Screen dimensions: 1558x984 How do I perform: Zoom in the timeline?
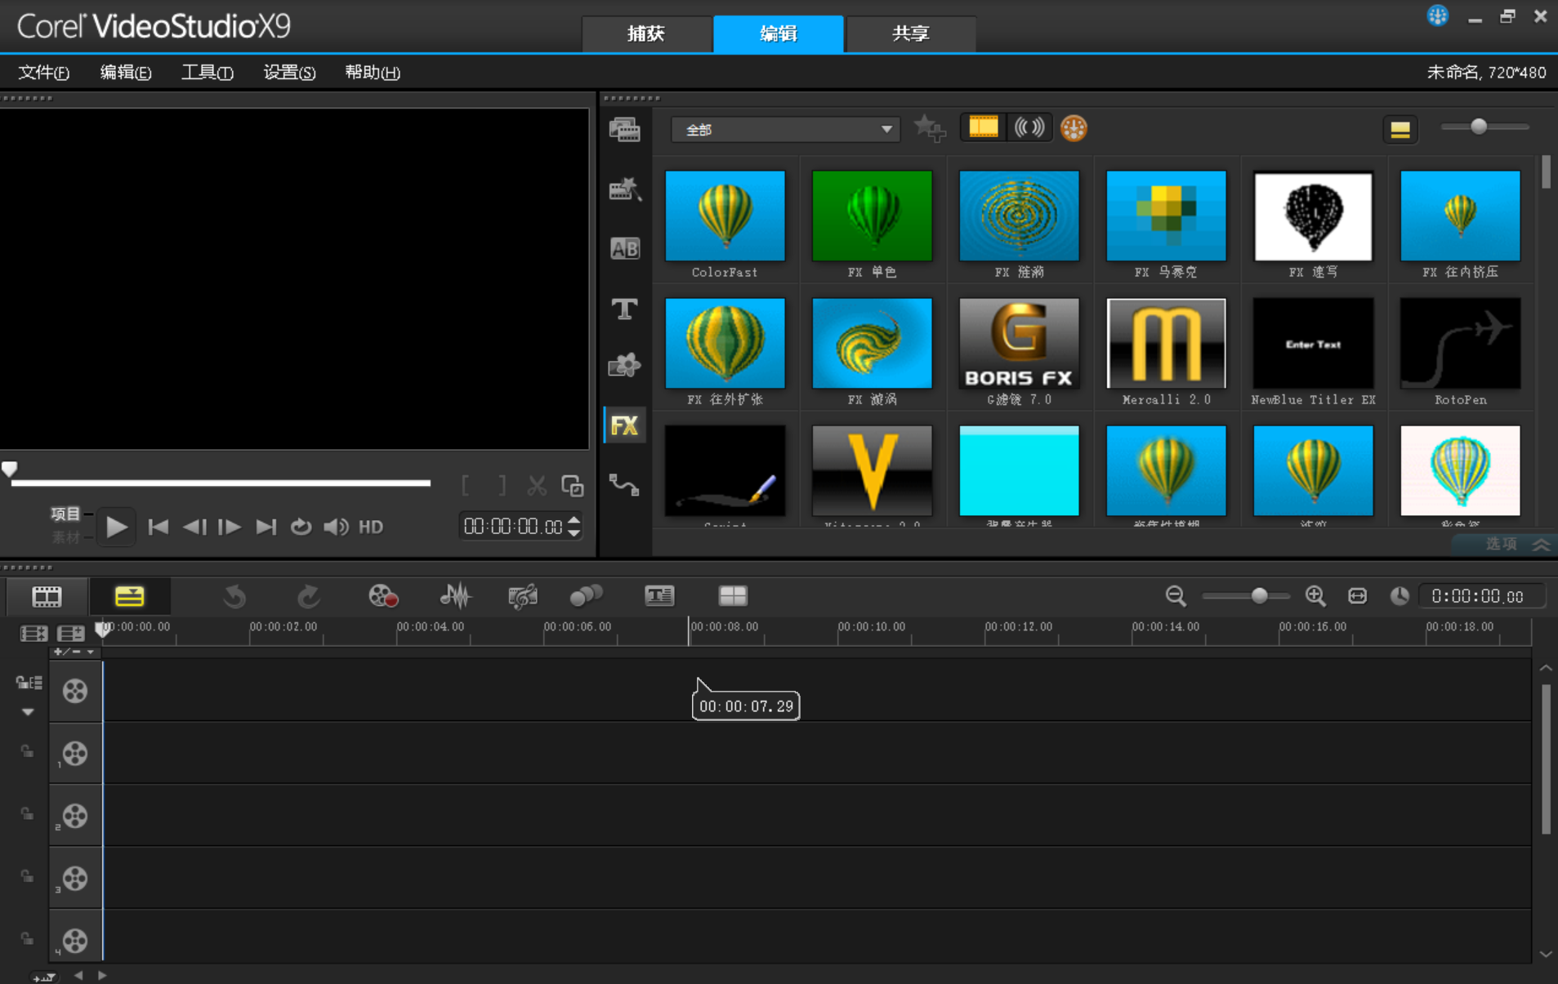click(1315, 596)
